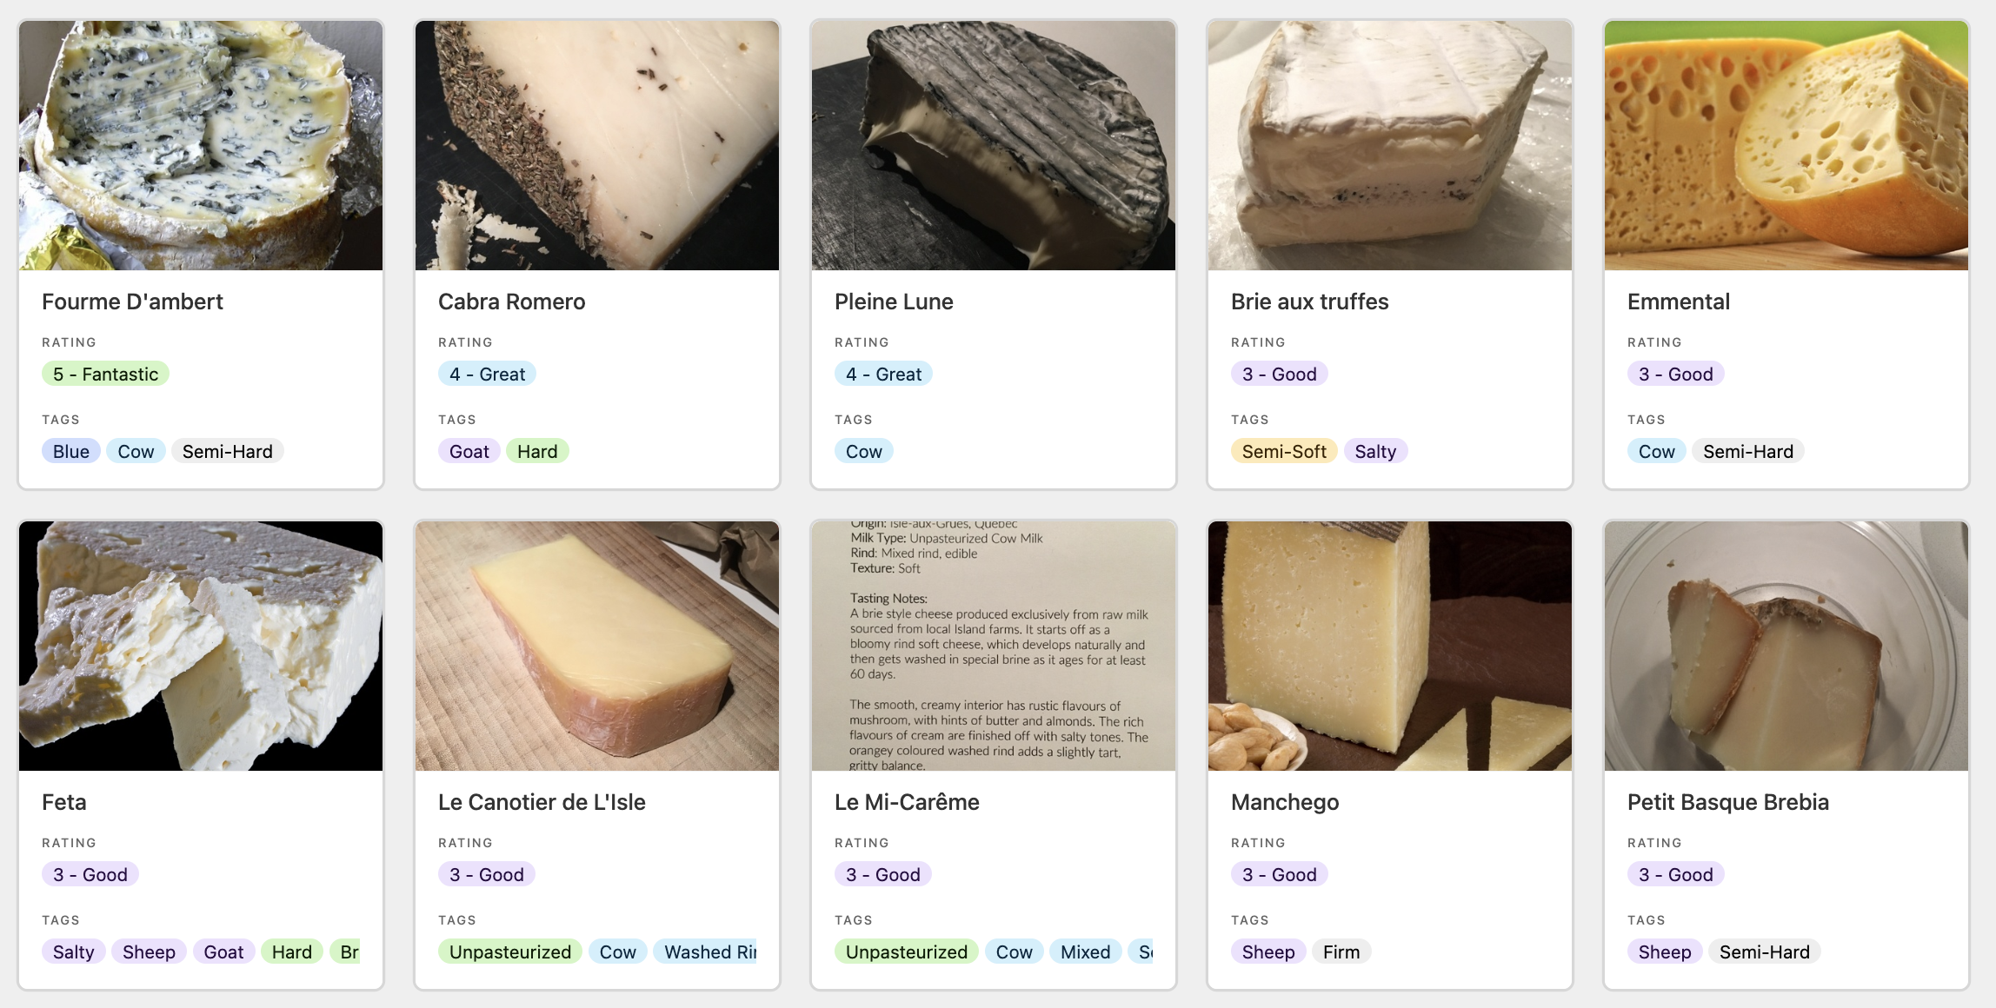Open the Manchego cheese photo
Viewport: 1996px width, 1008px height.
point(1390,646)
